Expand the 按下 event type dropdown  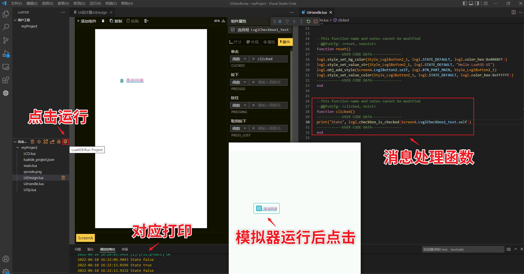click(x=239, y=82)
